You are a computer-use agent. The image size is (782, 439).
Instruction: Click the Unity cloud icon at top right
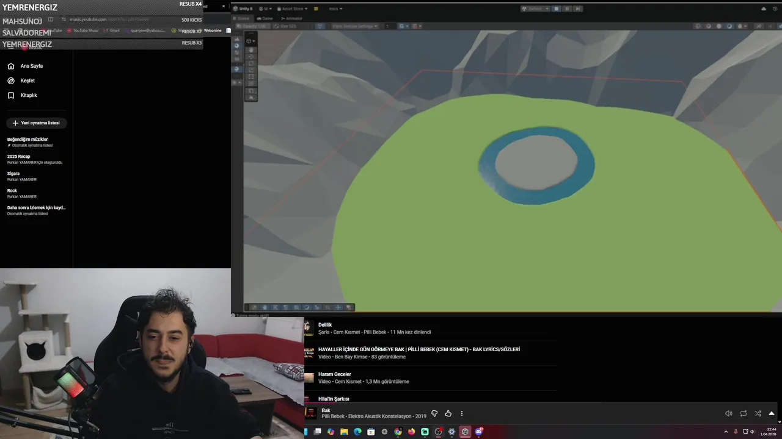pos(764,9)
